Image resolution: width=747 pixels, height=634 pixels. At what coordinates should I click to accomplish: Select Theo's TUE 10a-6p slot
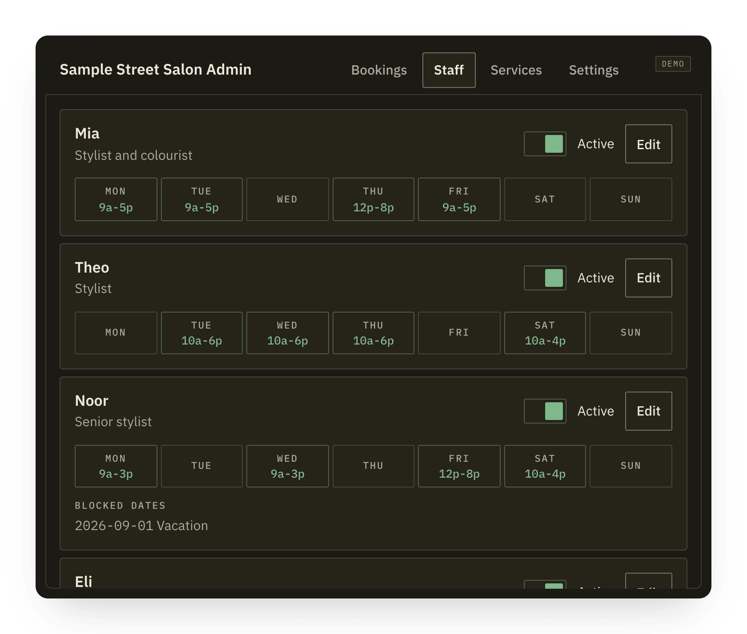201,333
